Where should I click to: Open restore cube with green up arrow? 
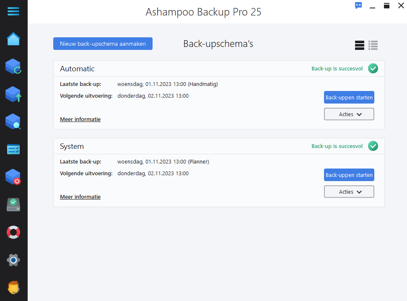point(13,94)
